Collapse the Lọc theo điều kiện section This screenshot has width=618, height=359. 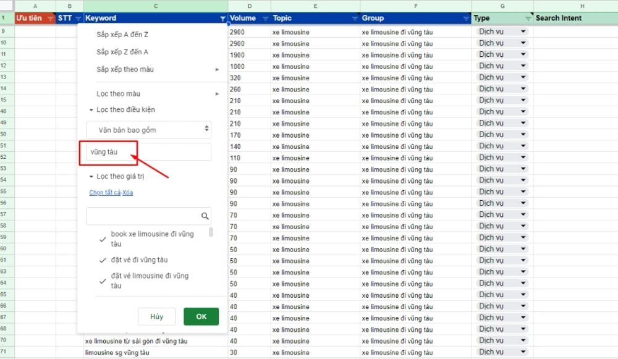(91, 110)
